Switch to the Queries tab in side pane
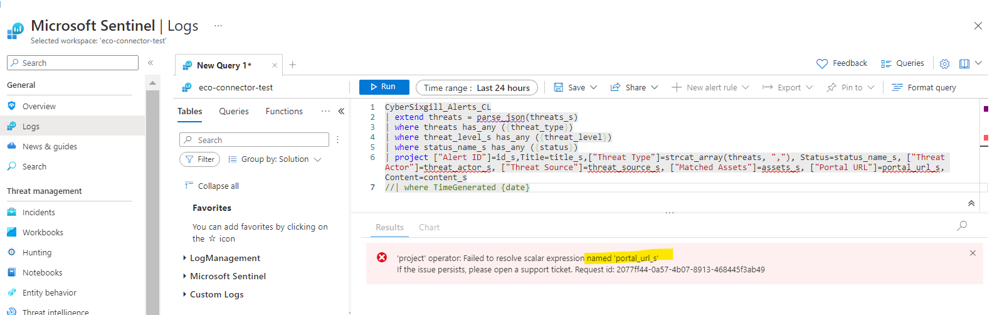The width and height of the screenshot is (997, 315). click(234, 111)
